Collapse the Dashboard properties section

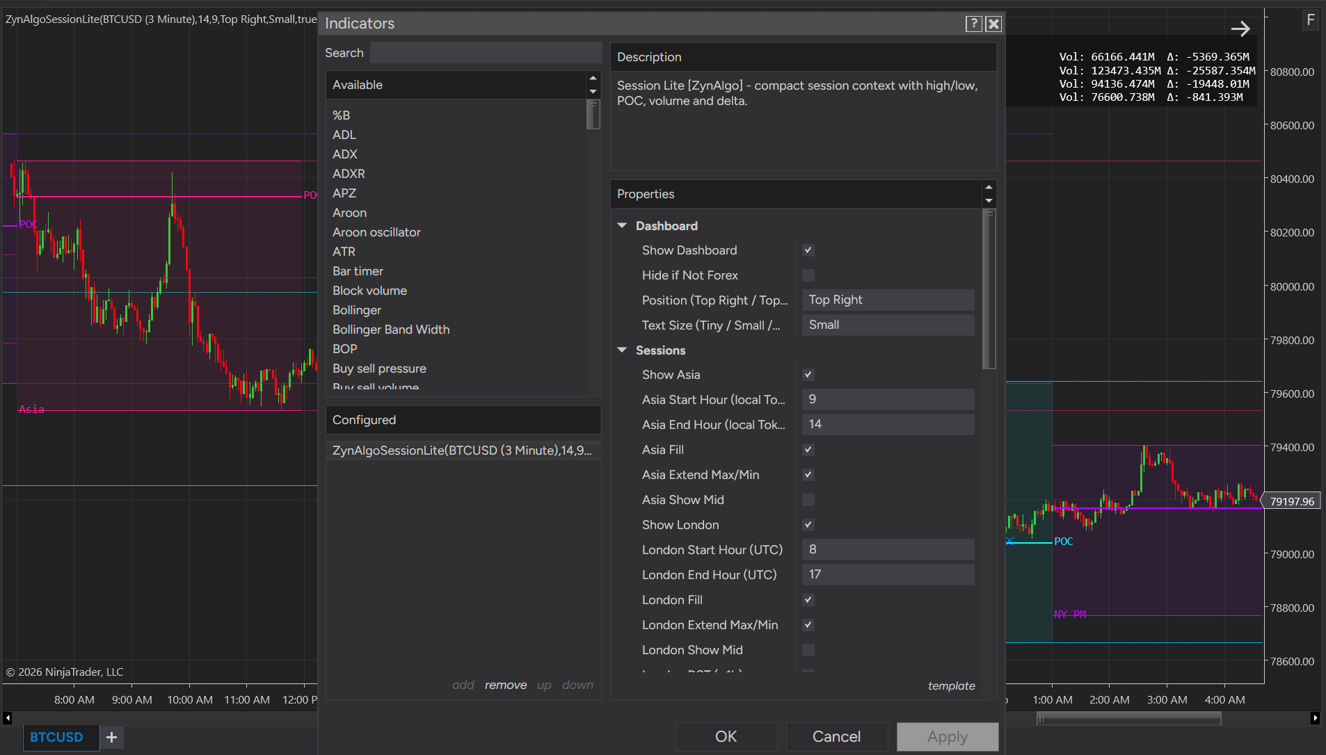pos(622,226)
